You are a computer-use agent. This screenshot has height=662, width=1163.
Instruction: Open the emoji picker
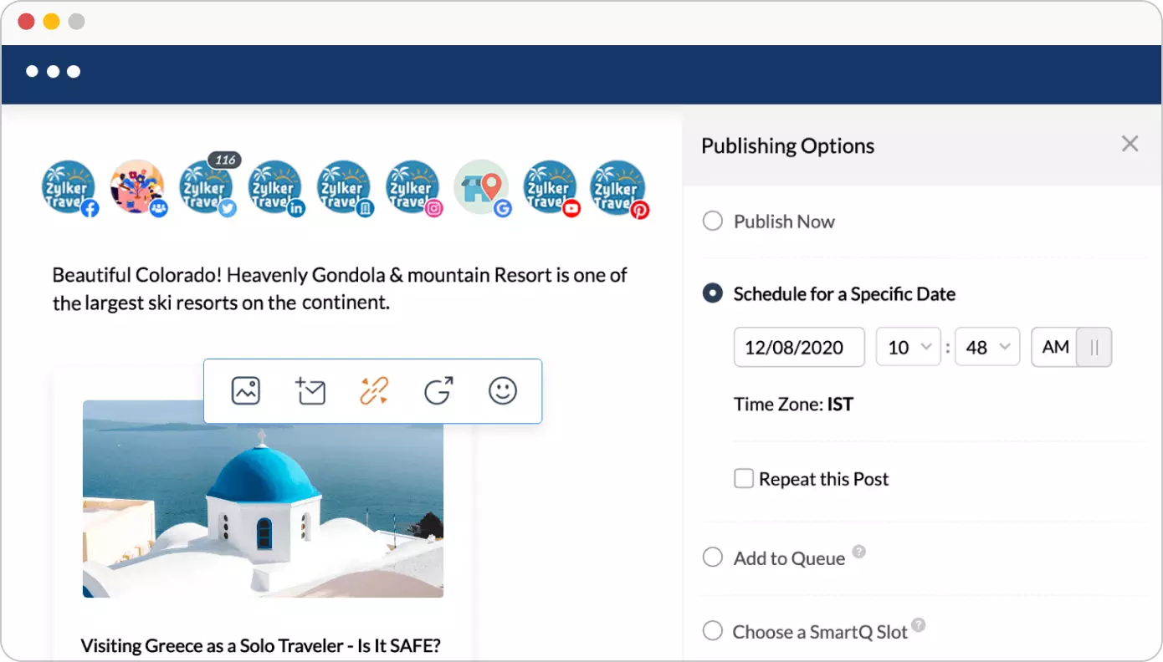[x=502, y=390]
